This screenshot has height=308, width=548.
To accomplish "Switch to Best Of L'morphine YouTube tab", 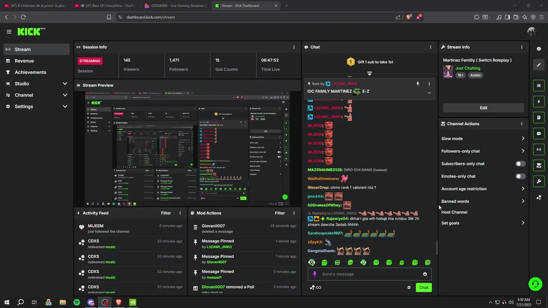I will click(x=105, y=6).
